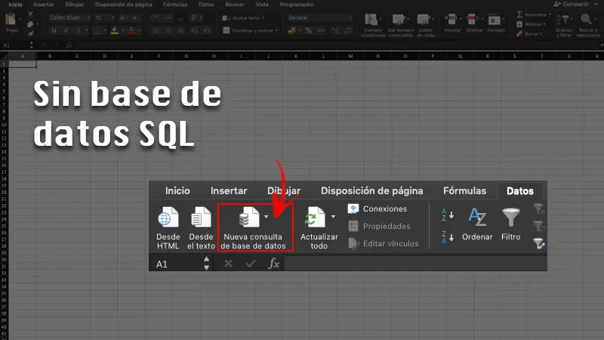
Task: Collapse ribbon using chevron beside Compartir
Action: 596,4
